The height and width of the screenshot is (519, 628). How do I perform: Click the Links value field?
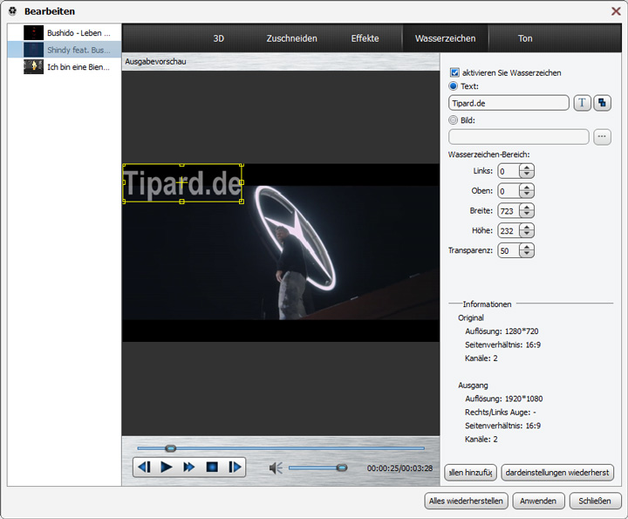pyautogui.click(x=509, y=171)
